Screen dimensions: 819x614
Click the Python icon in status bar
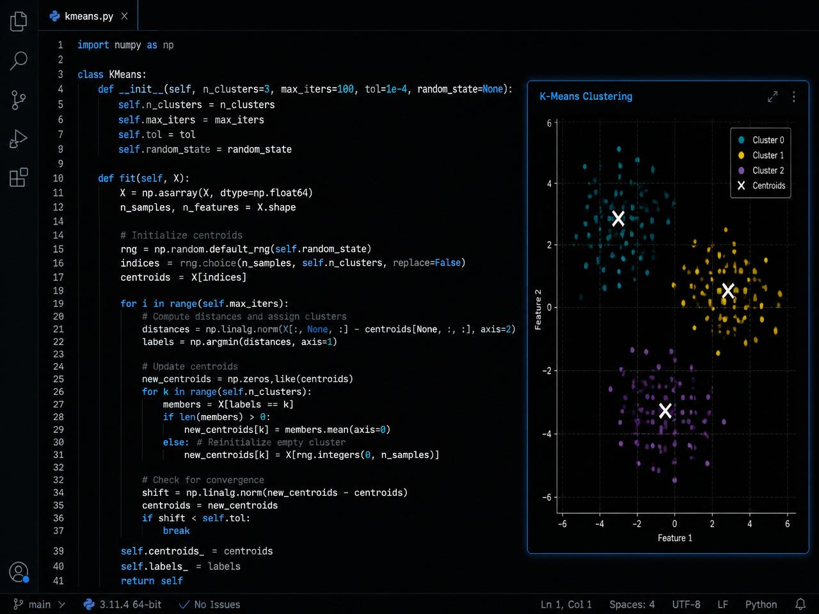tap(89, 604)
